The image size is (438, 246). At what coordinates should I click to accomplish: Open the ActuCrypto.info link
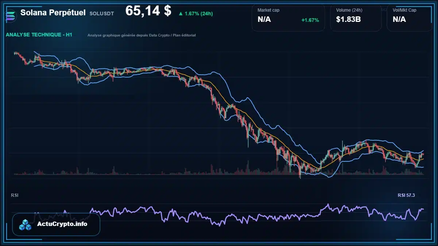click(62, 224)
